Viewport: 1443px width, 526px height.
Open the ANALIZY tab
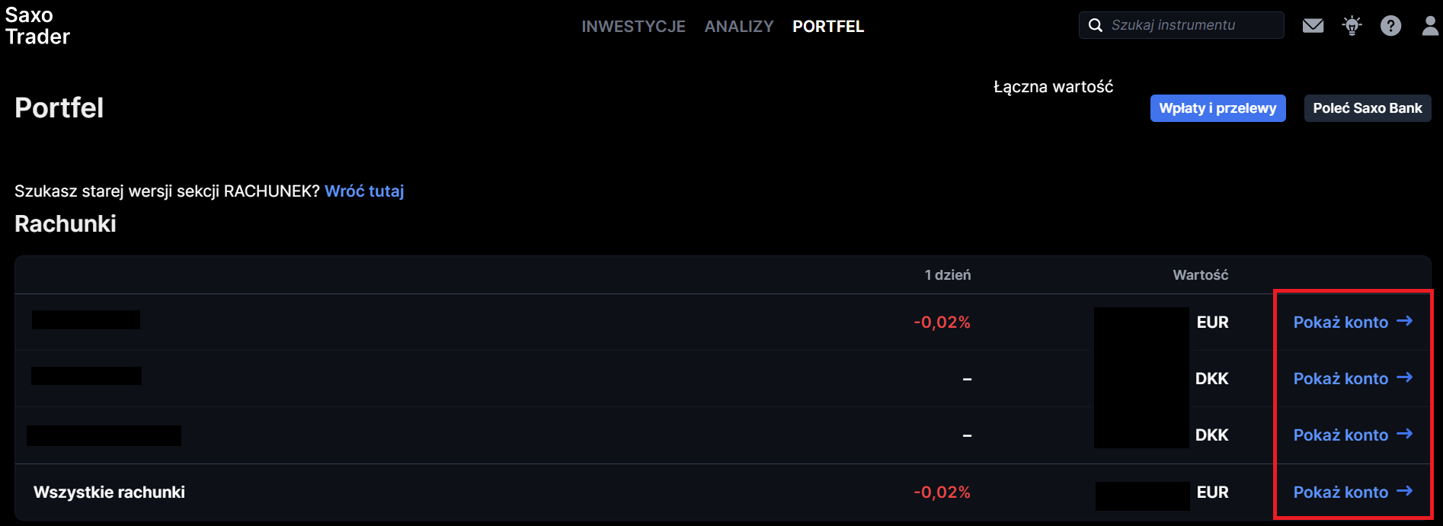click(x=738, y=27)
